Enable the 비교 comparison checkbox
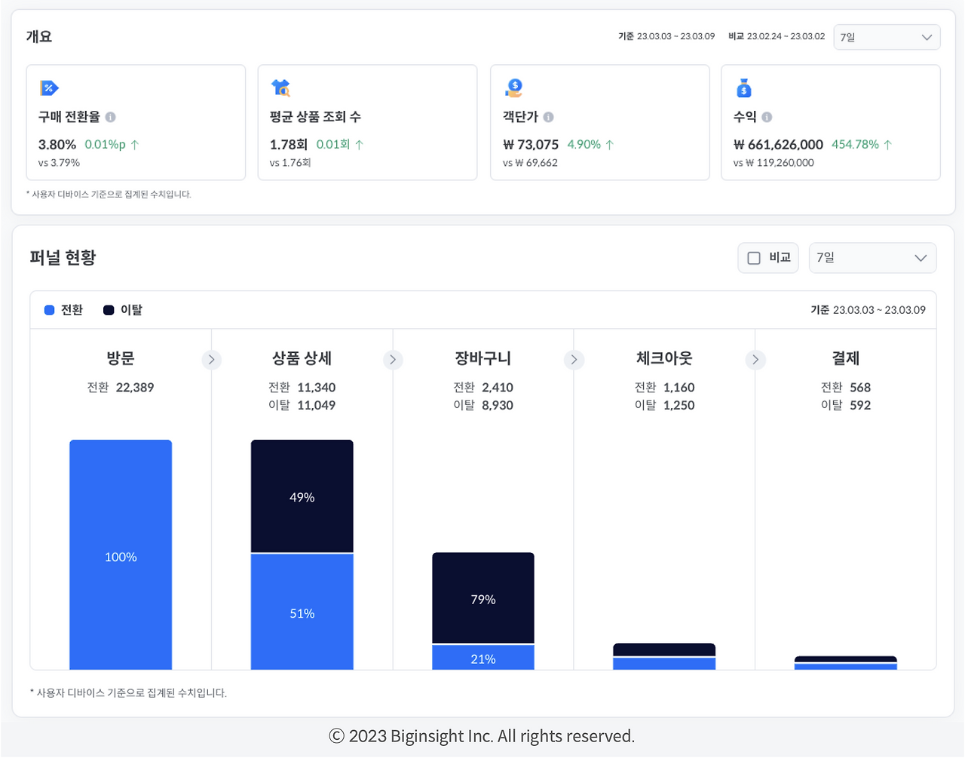Viewport: 965px width, 758px height. pyautogui.click(x=754, y=257)
